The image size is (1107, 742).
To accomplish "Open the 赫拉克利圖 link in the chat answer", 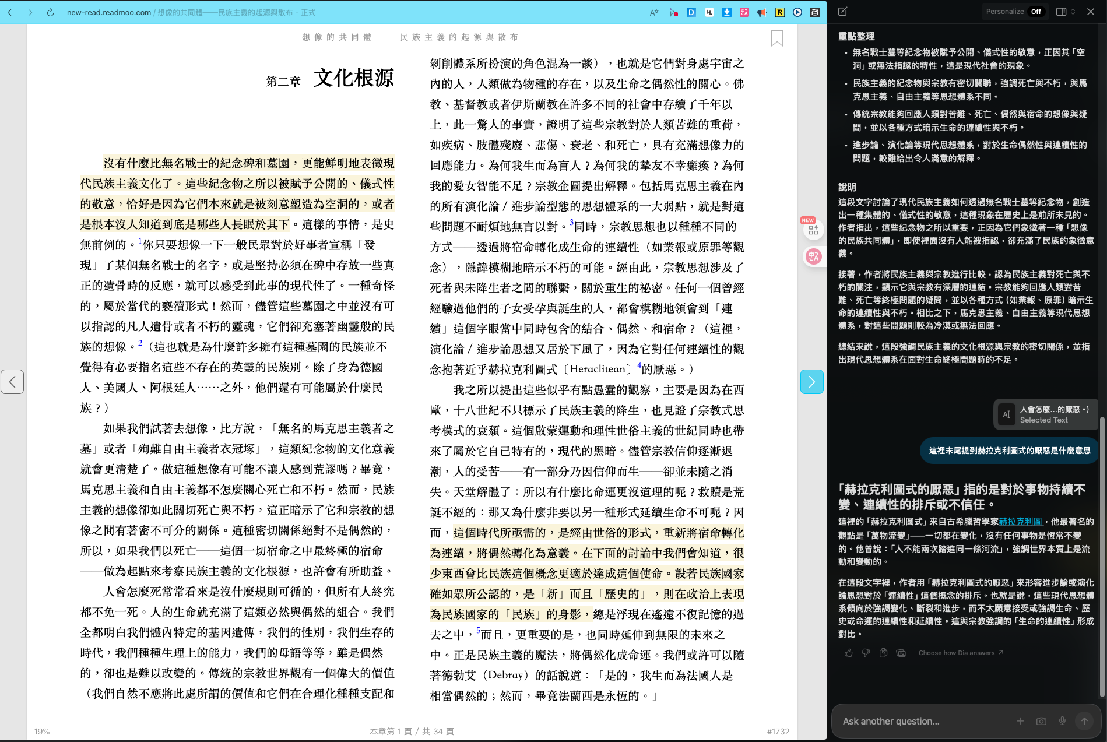I will (1020, 522).
